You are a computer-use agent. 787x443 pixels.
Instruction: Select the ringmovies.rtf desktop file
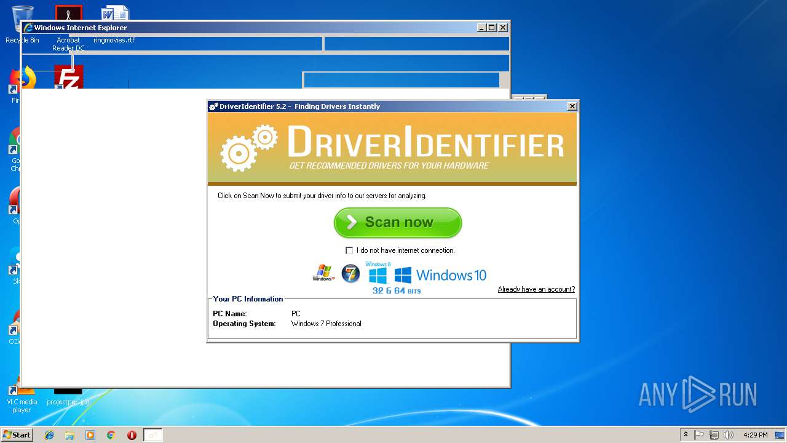tap(114, 25)
